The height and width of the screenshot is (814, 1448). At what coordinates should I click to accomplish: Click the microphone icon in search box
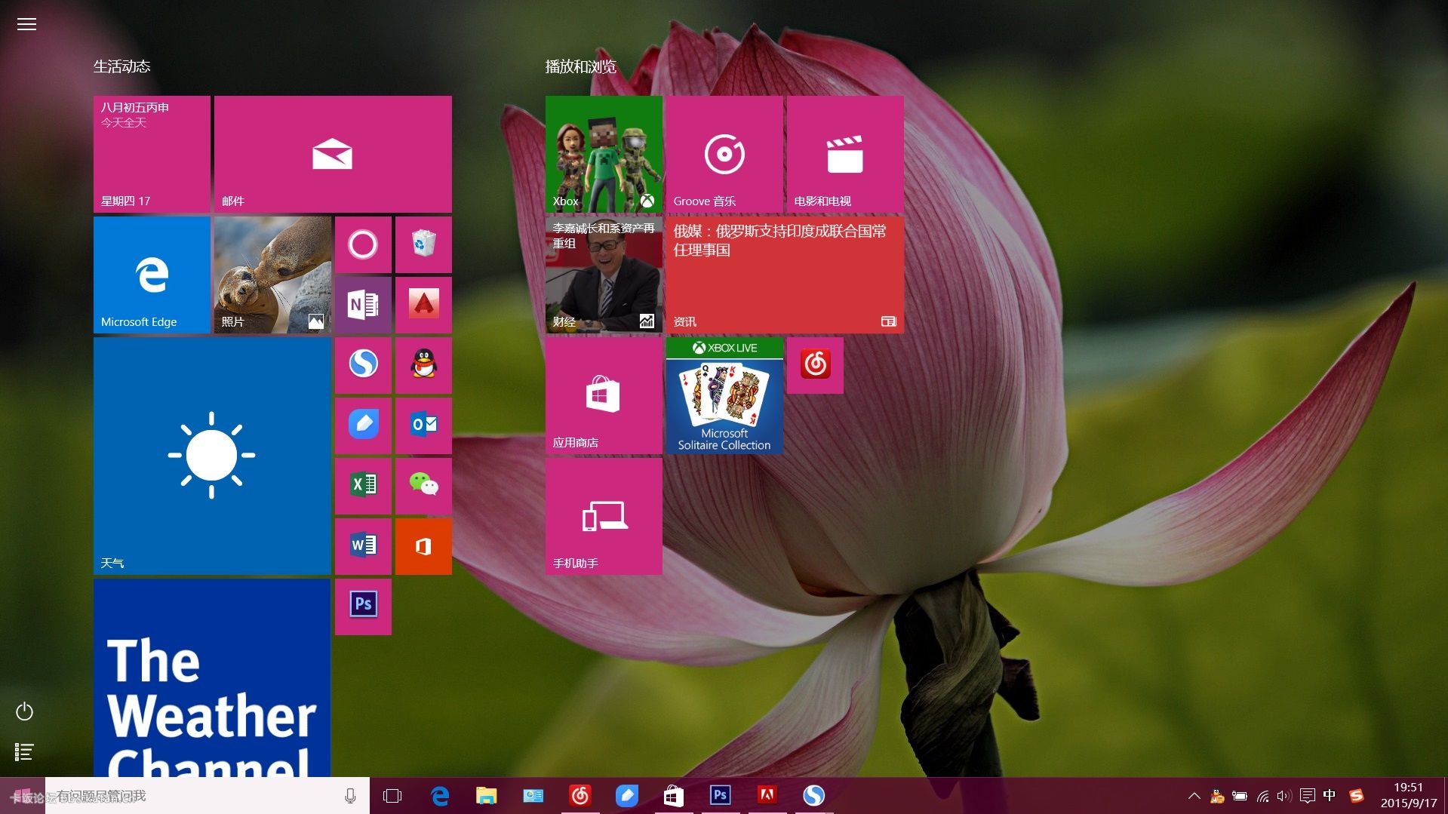pyautogui.click(x=350, y=796)
